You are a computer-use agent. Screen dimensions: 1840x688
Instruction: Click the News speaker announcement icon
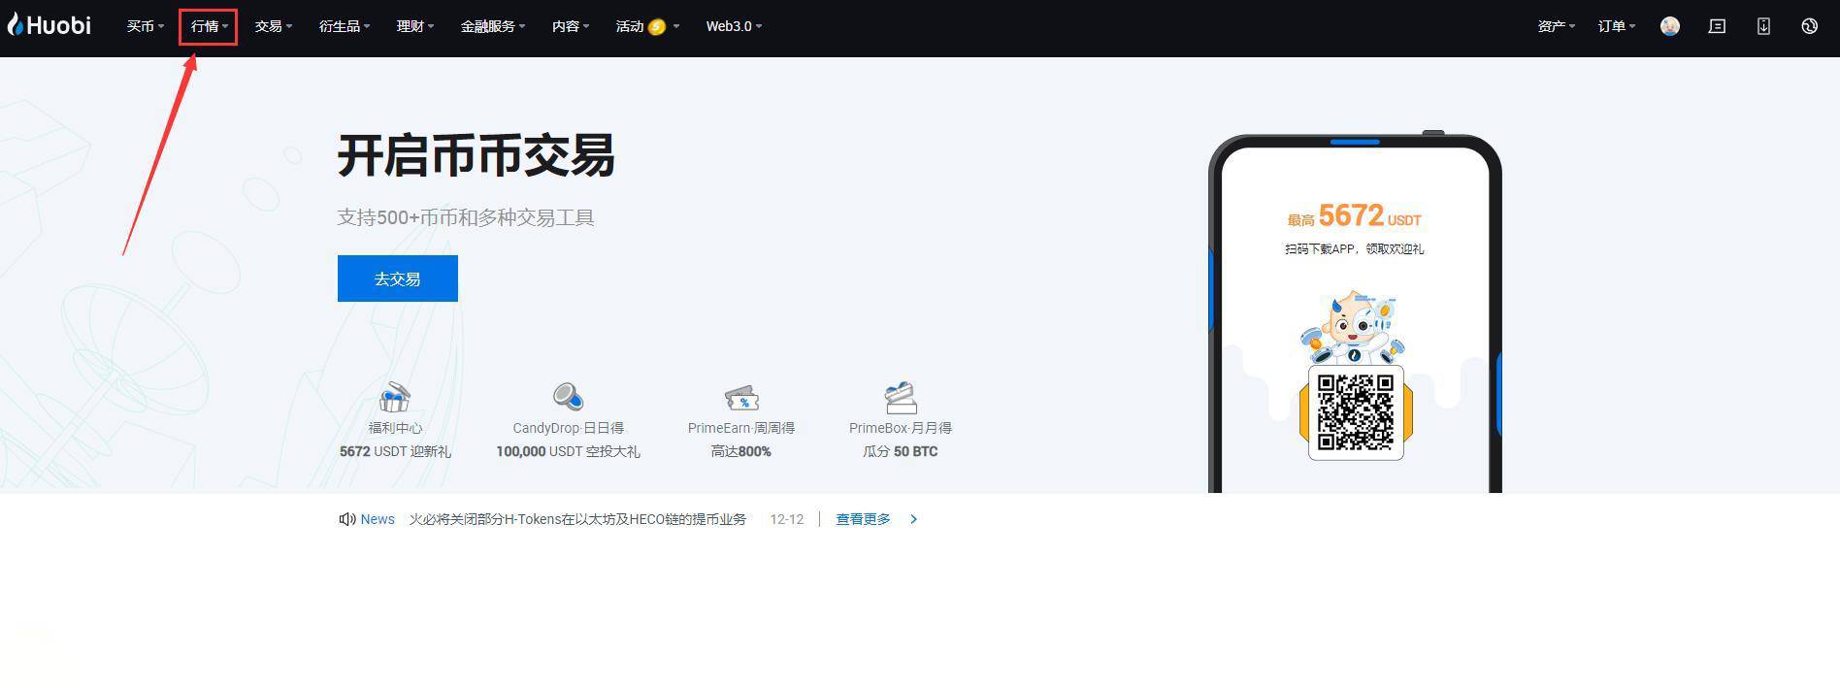point(346,519)
